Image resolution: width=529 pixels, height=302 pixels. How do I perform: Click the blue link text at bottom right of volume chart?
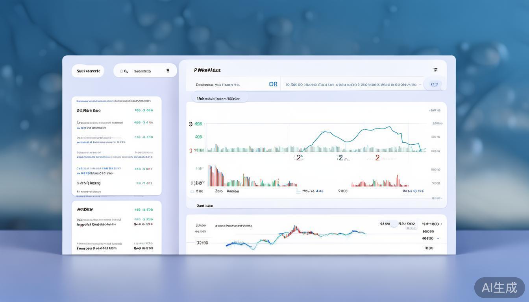413,191
